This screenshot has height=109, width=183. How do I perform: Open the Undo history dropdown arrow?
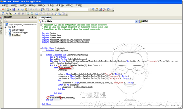point(34,9)
